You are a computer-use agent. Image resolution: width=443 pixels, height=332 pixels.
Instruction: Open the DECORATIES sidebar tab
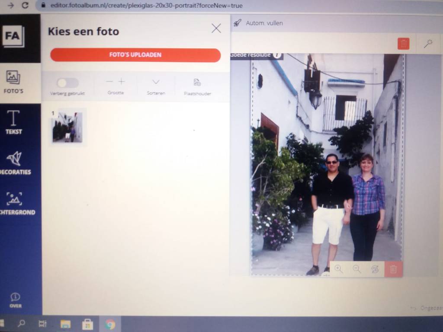pos(14,163)
